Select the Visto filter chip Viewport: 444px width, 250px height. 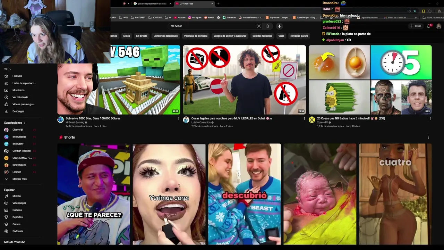(281, 36)
